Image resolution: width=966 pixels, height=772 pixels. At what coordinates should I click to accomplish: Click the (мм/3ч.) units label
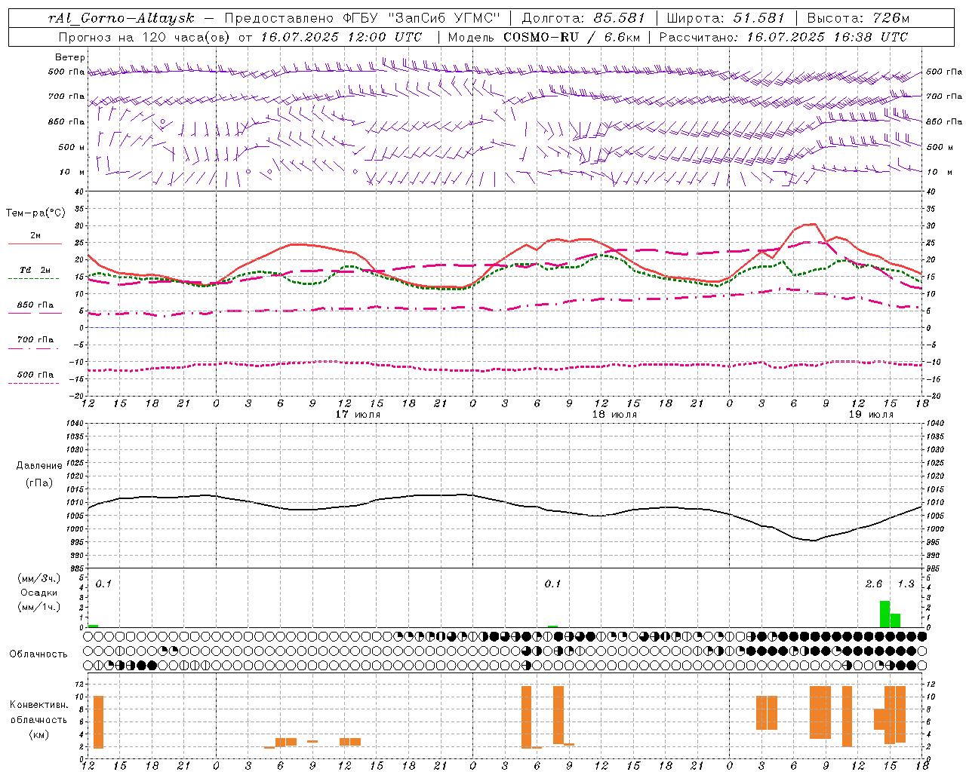38,578
